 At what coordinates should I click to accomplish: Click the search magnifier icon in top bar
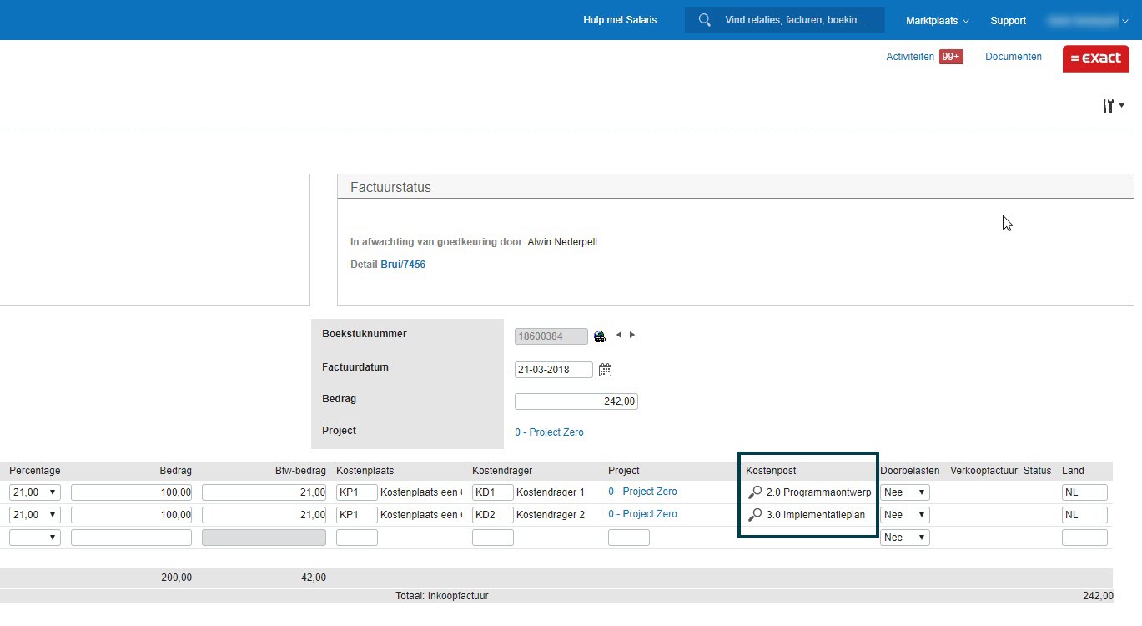[x=705, y=20]
